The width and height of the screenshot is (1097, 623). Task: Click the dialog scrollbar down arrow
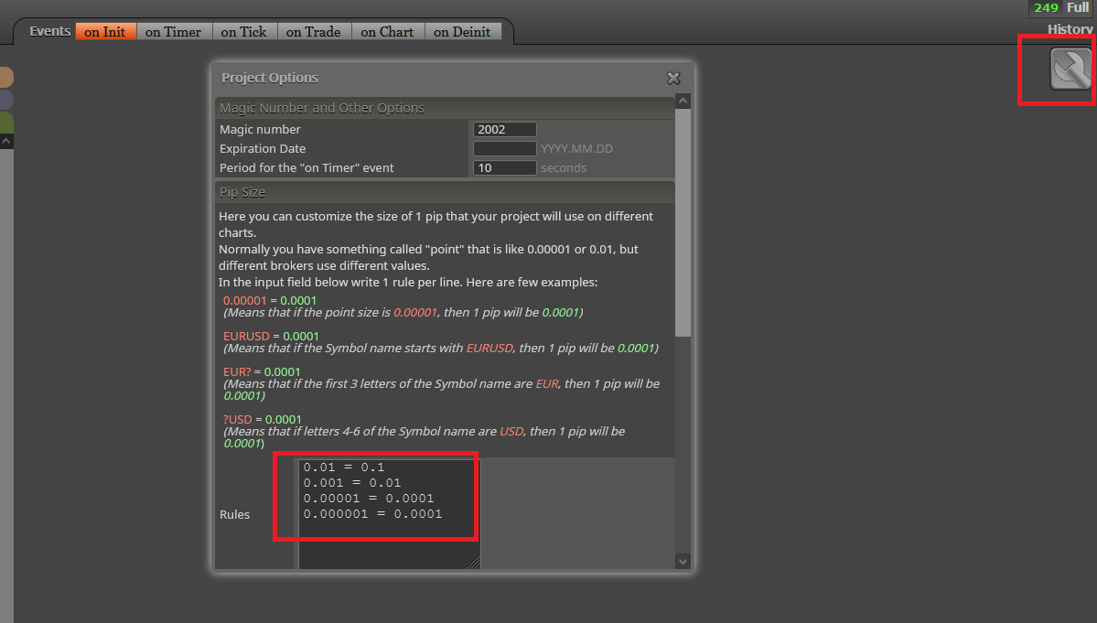tap(683, 561)
